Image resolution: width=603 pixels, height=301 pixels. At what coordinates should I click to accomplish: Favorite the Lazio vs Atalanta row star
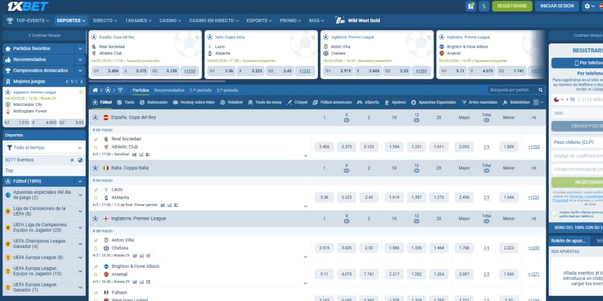pos(96,197)
